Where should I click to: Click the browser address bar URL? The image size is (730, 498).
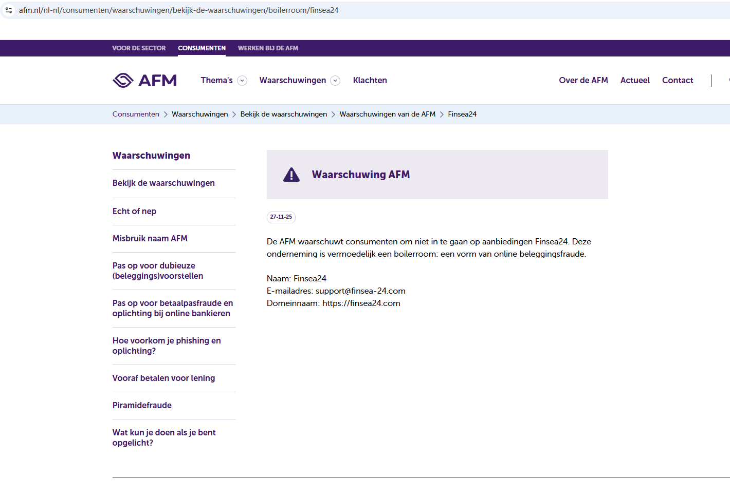point(178,10)
